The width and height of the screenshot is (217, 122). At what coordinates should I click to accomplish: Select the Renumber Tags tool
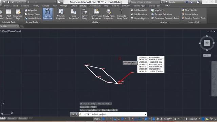(18, 14)
